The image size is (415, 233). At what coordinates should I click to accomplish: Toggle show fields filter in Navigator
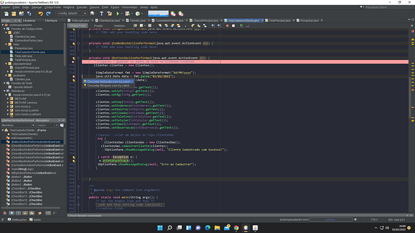[x=11, y=213]
